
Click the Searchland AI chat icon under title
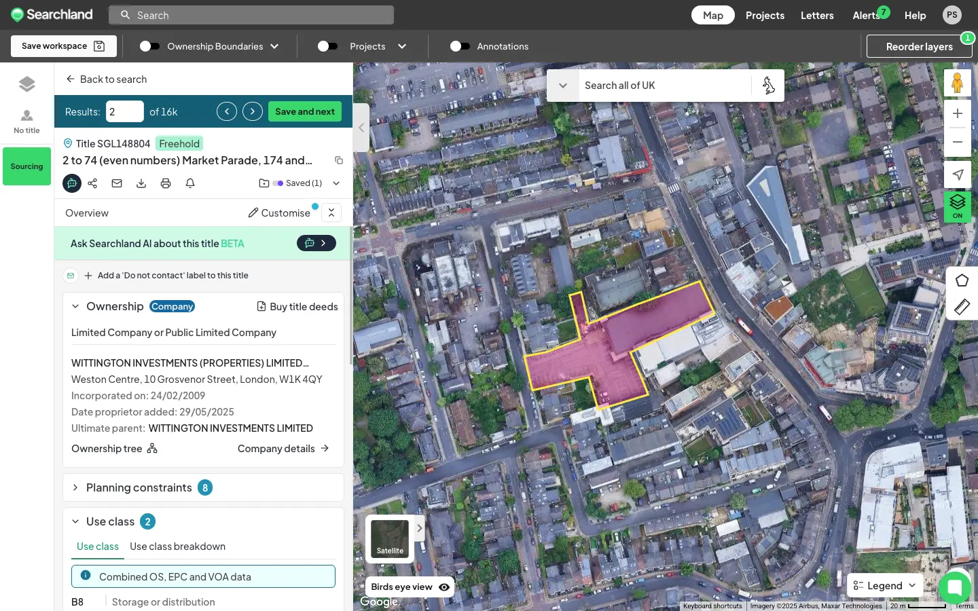coord(72,183)
